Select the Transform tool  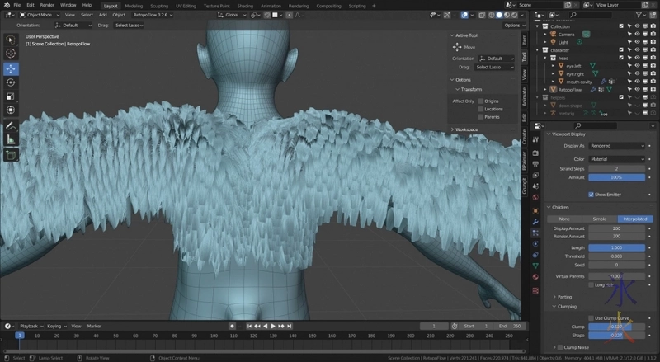(11, 110)
